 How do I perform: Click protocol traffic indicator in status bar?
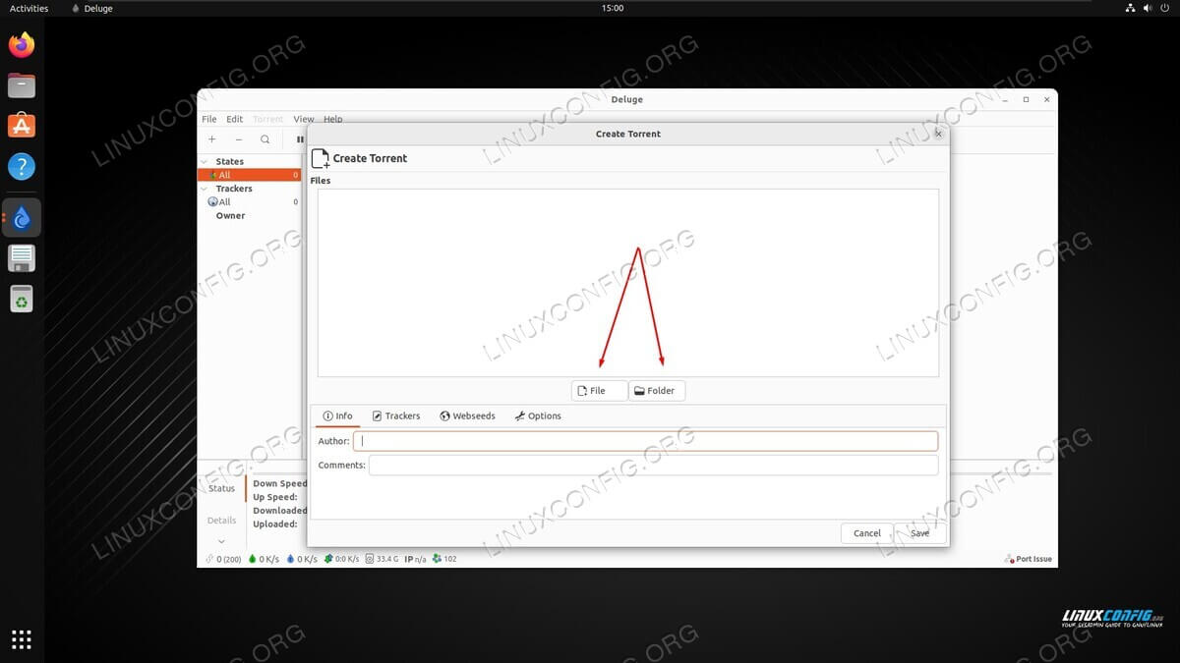click(341, 559)
